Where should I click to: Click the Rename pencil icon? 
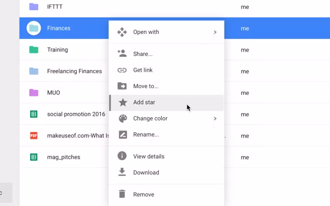(122, 134)
